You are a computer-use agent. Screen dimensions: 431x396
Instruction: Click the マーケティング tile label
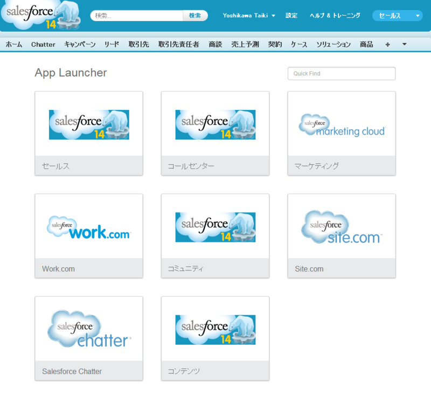317,166
